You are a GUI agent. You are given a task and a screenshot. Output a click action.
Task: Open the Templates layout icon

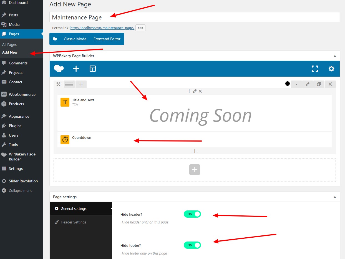[93, 69]
